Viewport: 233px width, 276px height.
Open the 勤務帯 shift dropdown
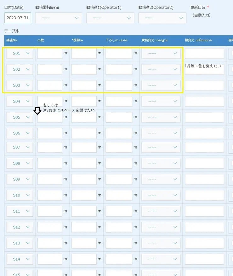point(59,18)
